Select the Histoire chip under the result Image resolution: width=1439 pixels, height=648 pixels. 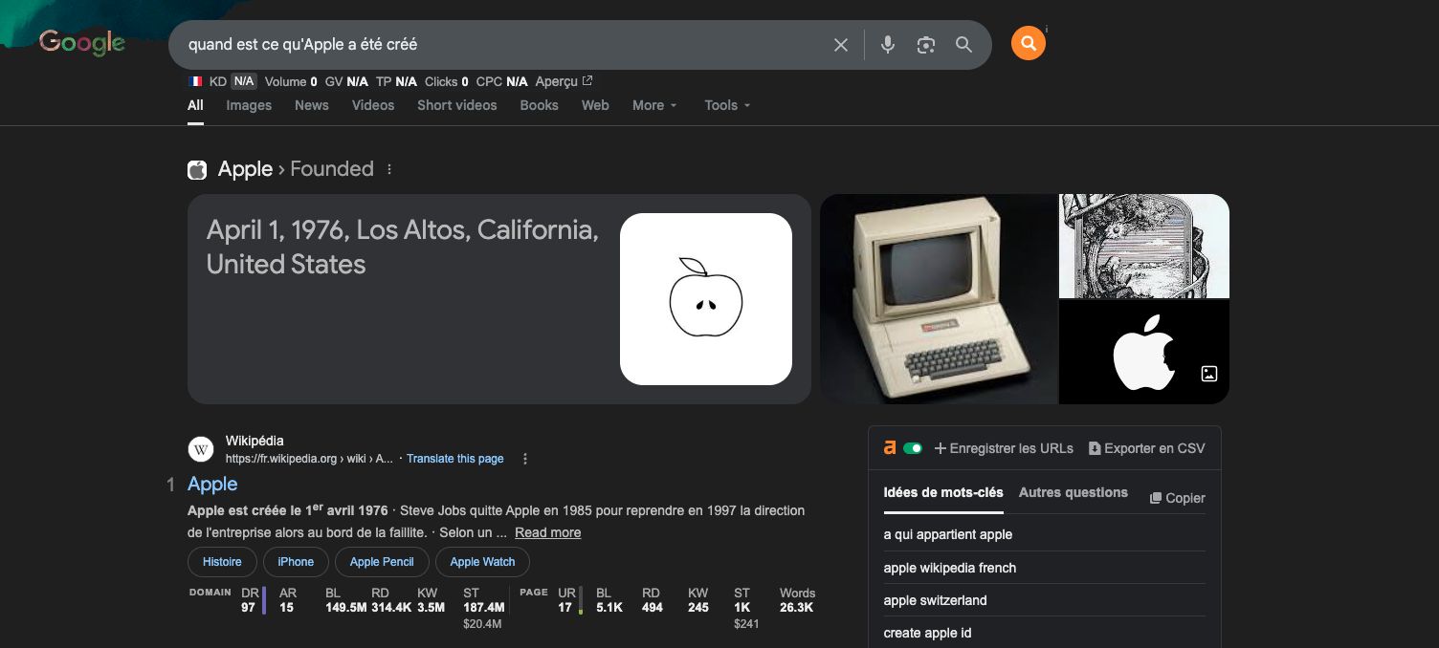[221, 562]
